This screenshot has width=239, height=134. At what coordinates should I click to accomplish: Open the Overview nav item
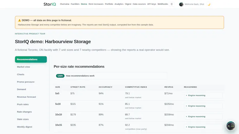pyautogui.click(x=65, y=4)
